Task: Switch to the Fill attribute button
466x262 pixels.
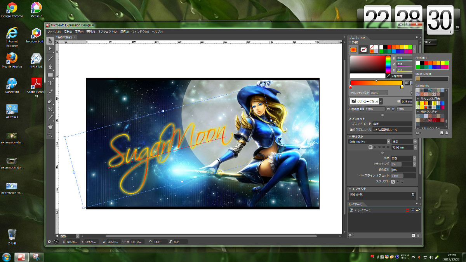Action: point(353,49)
